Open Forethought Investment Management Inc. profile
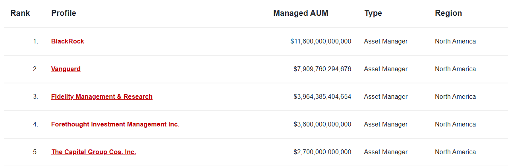 coord(115,124)
